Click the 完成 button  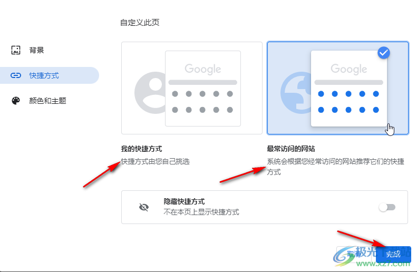tap(393, 254)
